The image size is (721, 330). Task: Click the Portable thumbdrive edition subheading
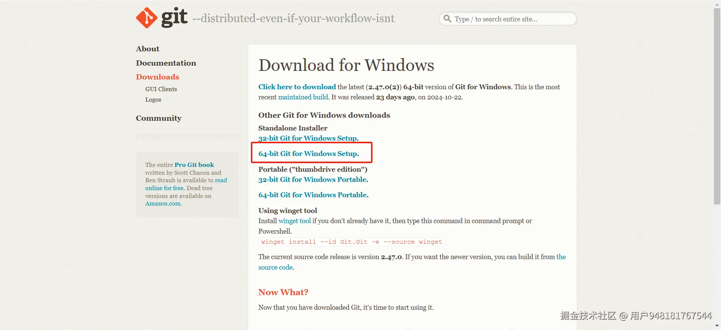(x=313, y=169)
